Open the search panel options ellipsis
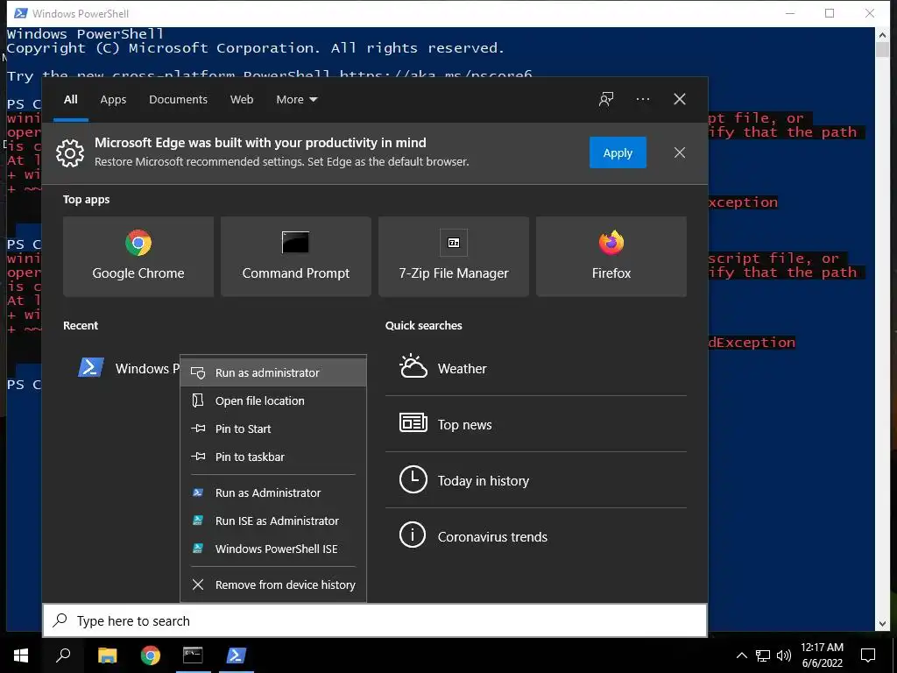 click(x=643, y=99)
